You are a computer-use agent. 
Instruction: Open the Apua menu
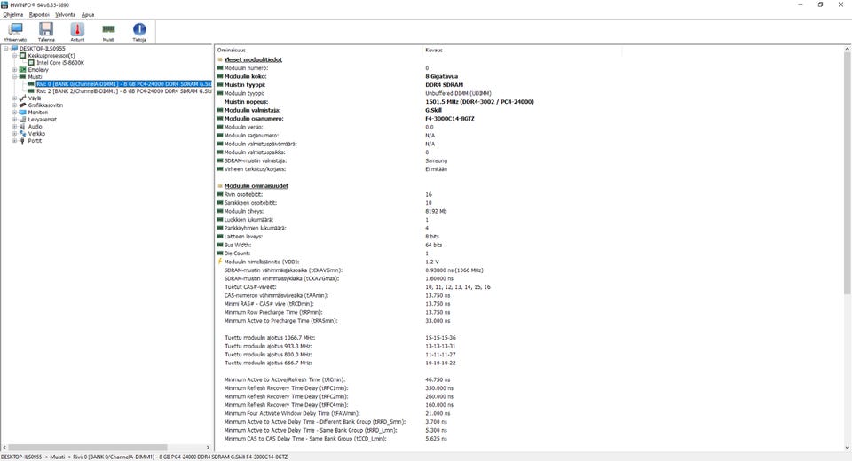[88, 15]
